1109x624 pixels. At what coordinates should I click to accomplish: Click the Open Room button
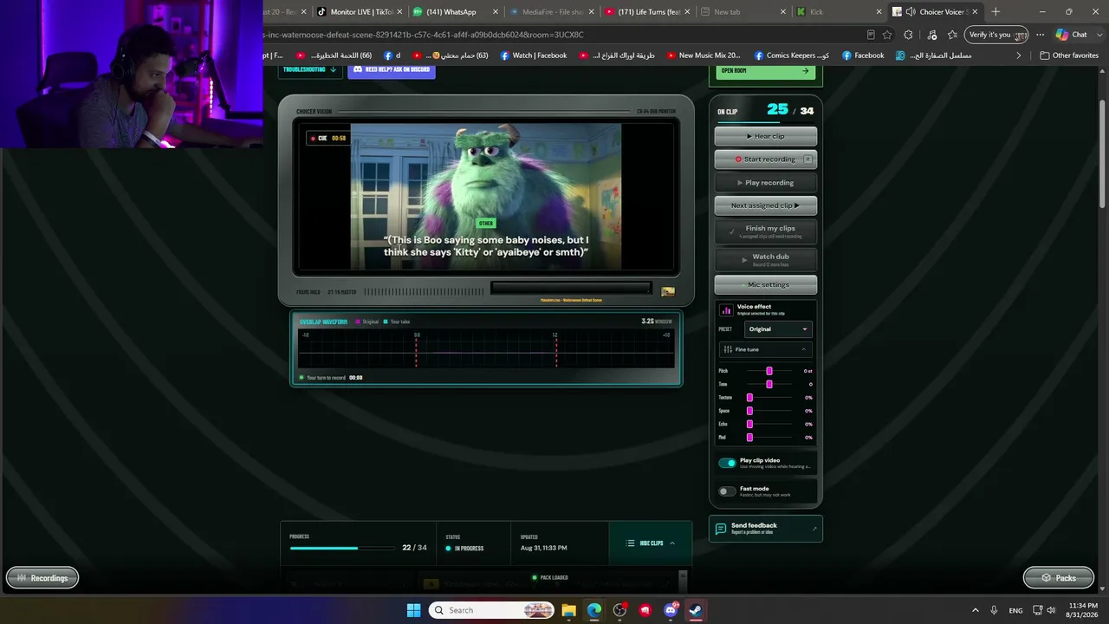765,71
